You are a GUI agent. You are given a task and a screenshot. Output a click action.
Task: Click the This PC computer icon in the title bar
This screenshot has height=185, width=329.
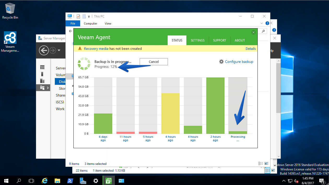(x=70, y=16)
